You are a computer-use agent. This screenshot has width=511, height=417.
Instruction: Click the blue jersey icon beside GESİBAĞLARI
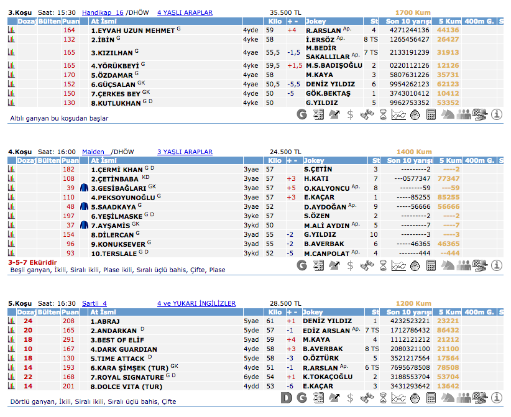pyautogui.click(x=85, y=188)
